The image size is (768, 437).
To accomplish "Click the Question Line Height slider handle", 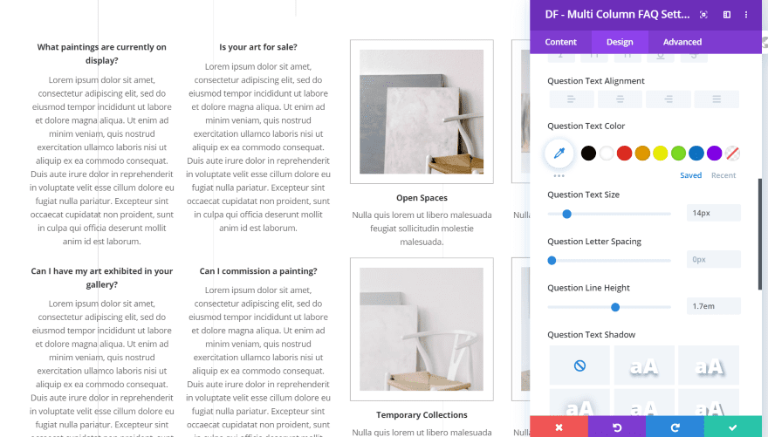I will (615, 307).
